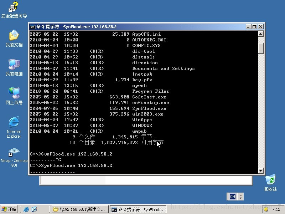Click the wmpub directory line
This screenshot has height=214, width=285.
(88, 131)
